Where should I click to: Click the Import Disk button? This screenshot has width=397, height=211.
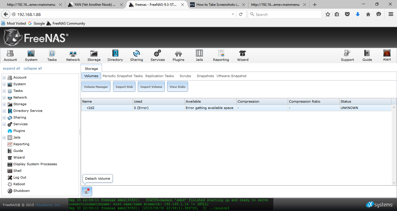124,87
